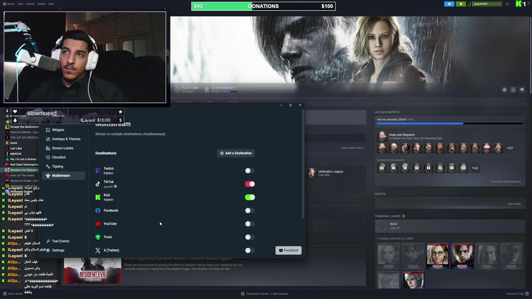Viewport: 532px width, 299px height.
Task: Go to Stream Labels section
Action: tap(59, 148)
